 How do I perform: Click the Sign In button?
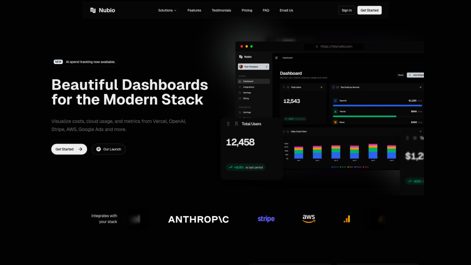pos(347,10)
